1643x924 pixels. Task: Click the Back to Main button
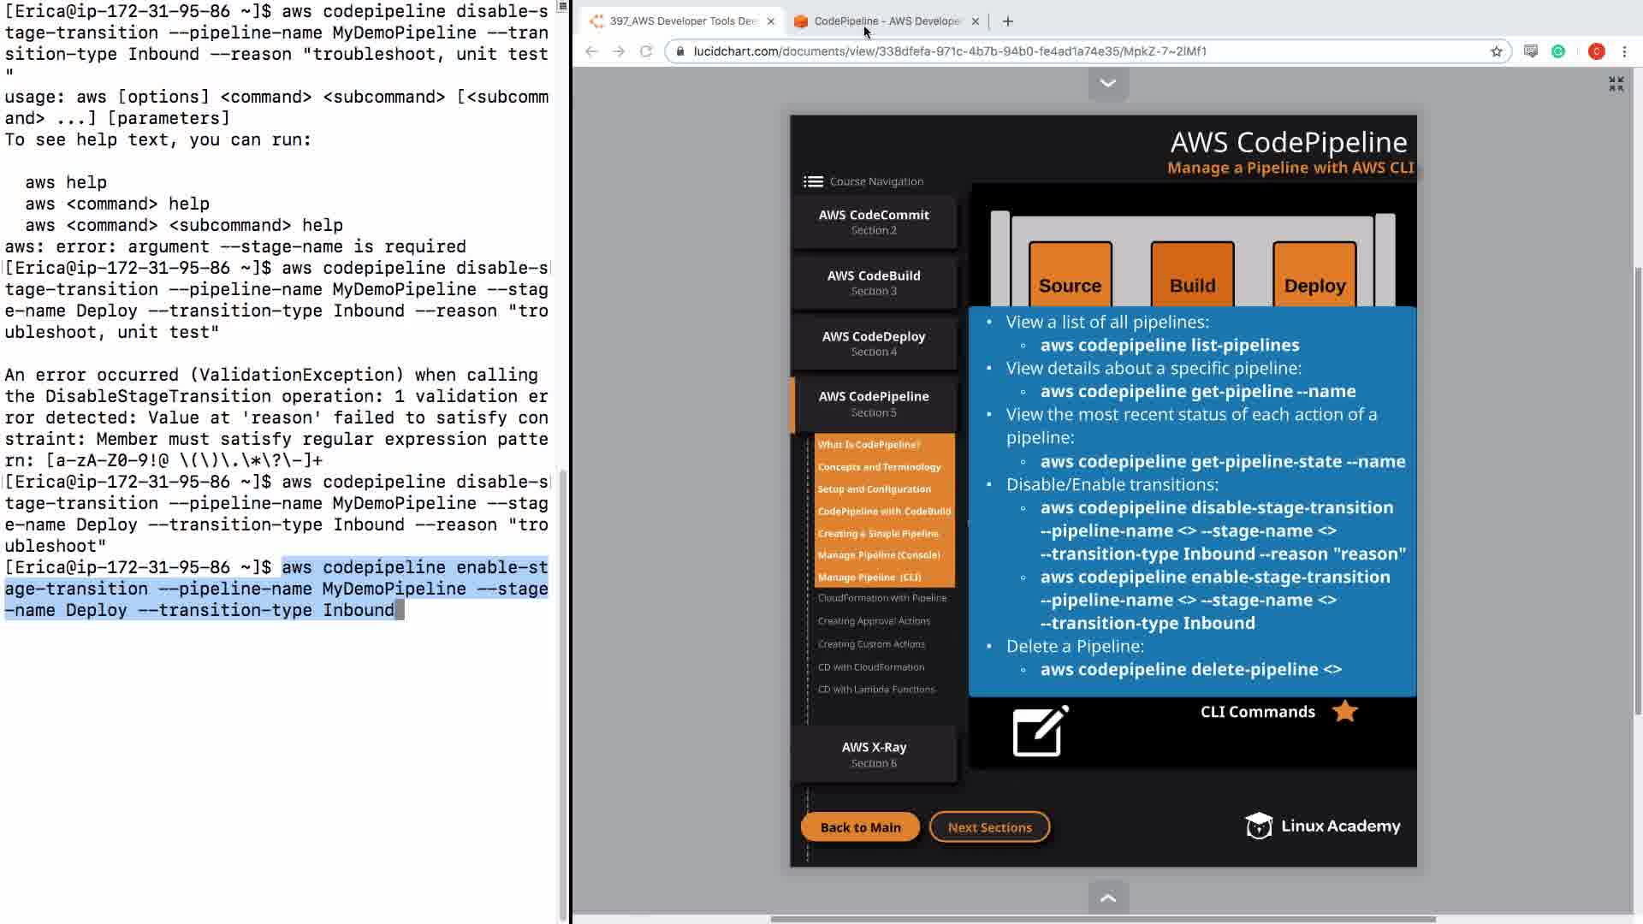860,827
